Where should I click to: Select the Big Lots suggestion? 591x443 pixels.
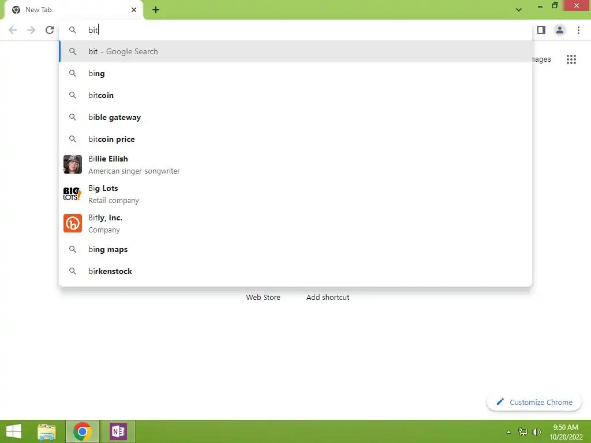pyautogui.click(x=295, y=194)
